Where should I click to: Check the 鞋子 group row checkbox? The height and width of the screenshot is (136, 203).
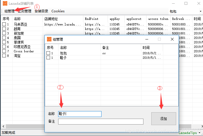[x=48, y=58]
